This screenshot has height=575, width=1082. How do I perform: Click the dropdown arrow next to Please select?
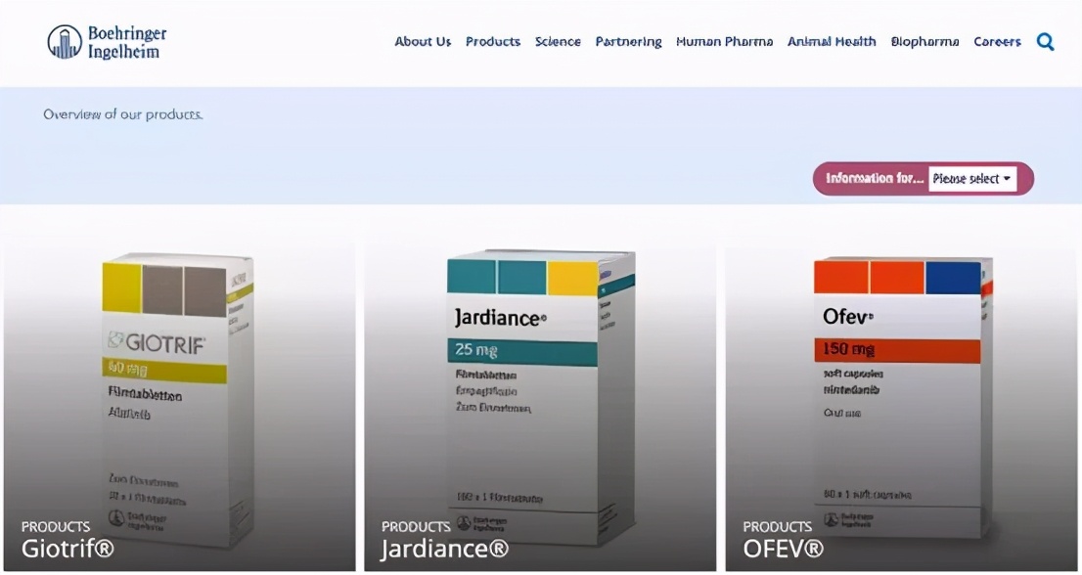pos(1007,179)
